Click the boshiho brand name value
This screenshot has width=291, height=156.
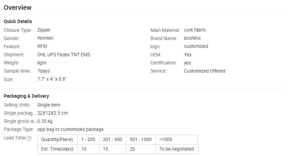(192, 38)
